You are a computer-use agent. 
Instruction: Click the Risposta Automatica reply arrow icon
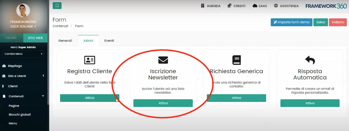pyautogui.click(x=310, y=60)
